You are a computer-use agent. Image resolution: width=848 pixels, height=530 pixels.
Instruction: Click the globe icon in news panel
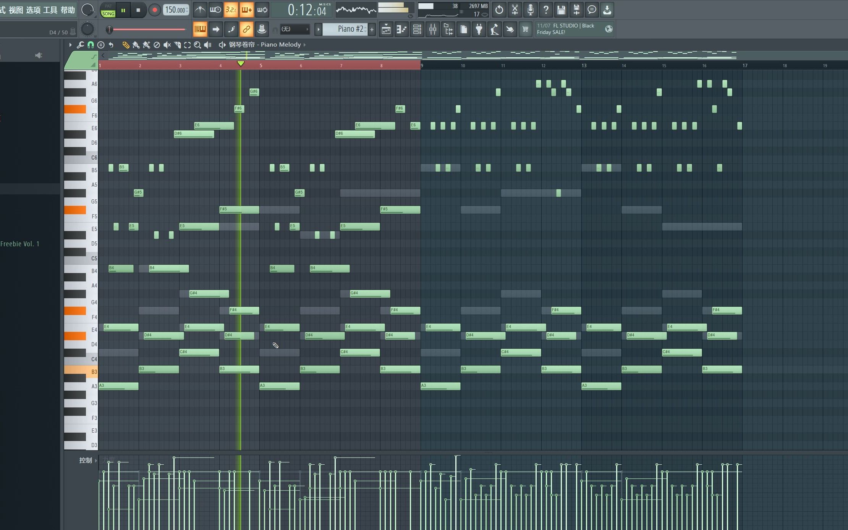[608, 29]
